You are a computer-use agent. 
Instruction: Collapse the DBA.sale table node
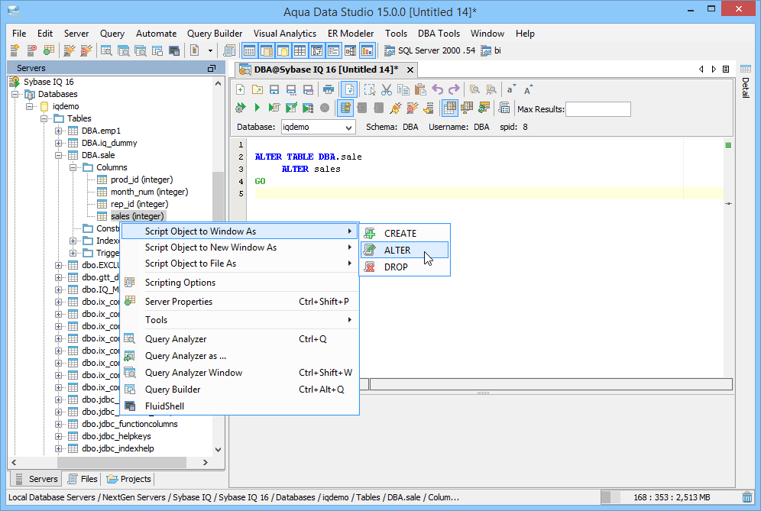pos(59,155)
